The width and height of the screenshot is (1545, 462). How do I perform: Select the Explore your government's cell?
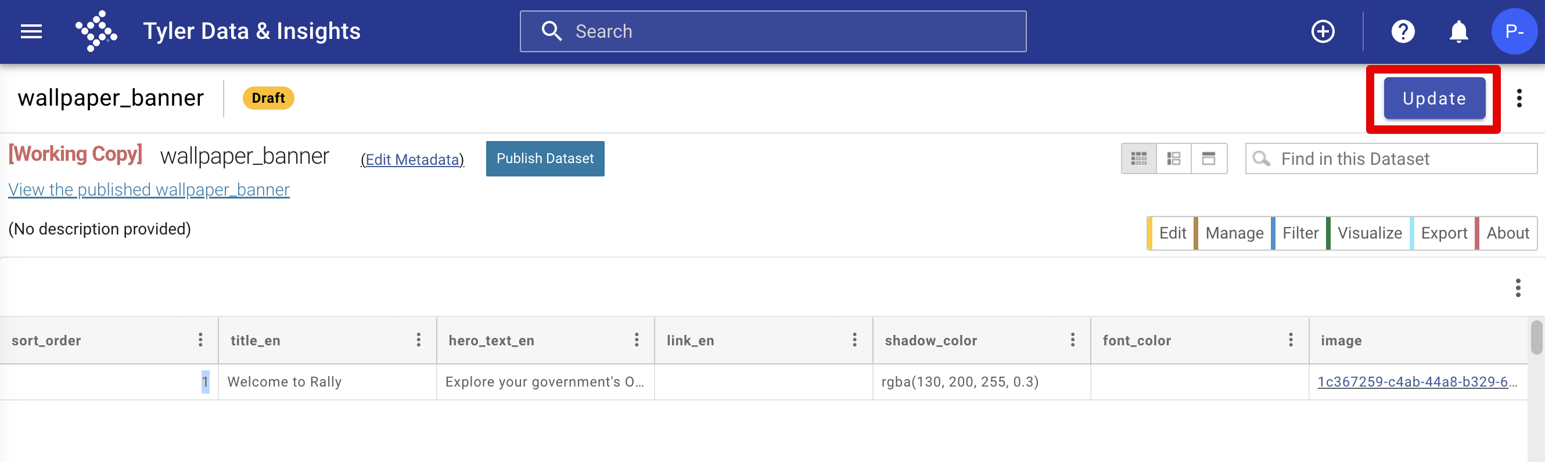[x=545, y=382]
